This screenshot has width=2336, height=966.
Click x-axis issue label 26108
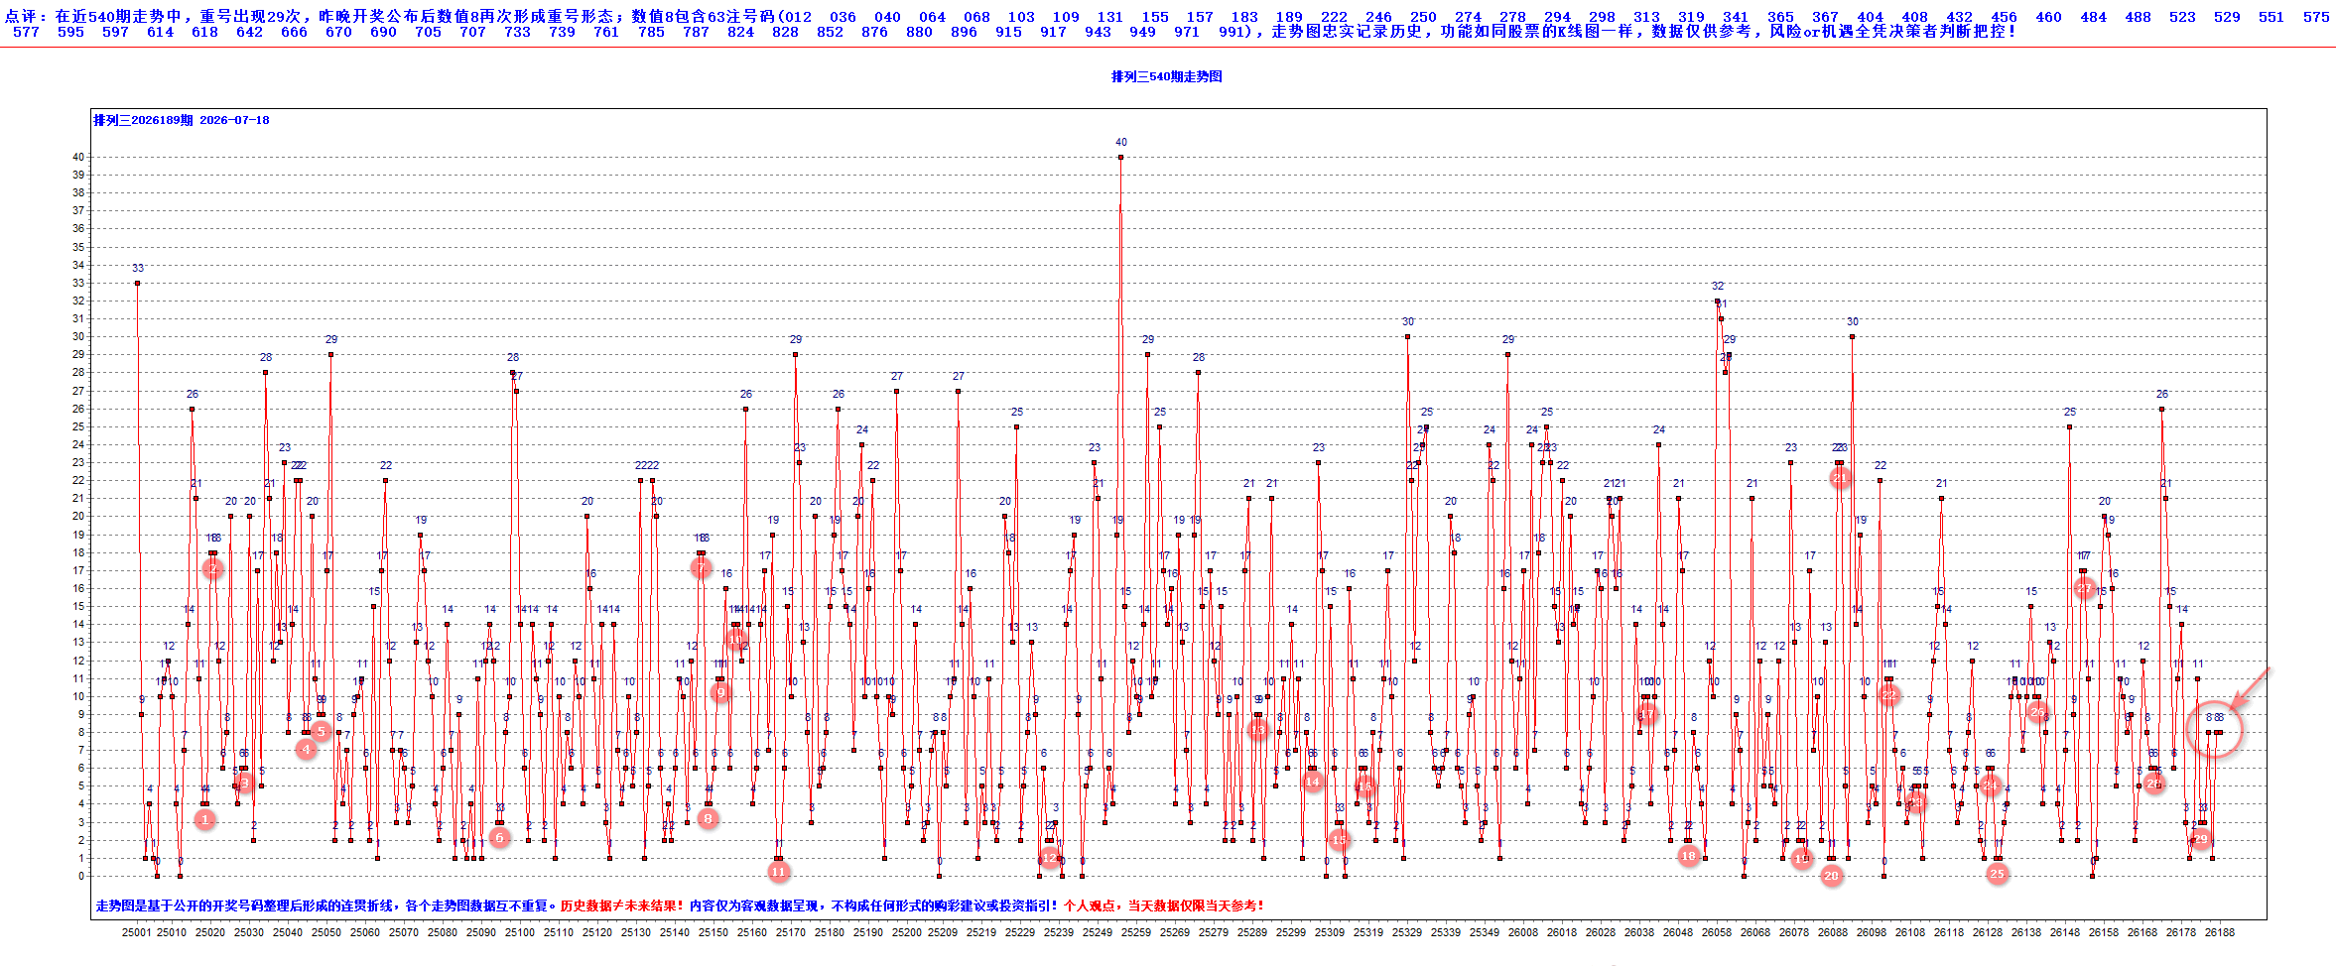[1910, 932]
